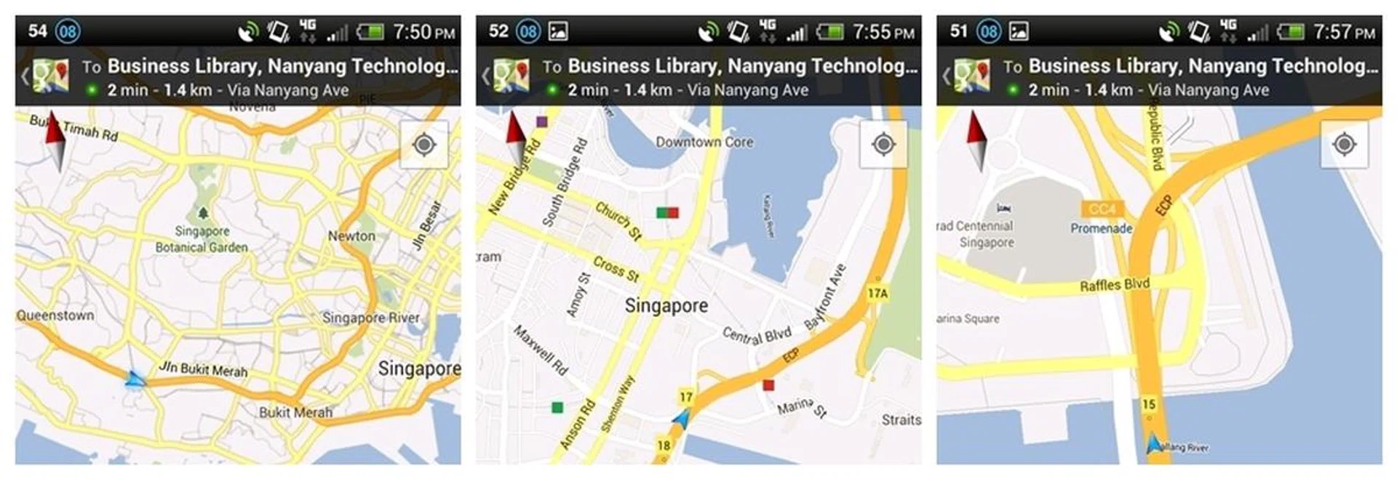Tap the 08 notification badge in the 7:57 PM status bar

989,31
